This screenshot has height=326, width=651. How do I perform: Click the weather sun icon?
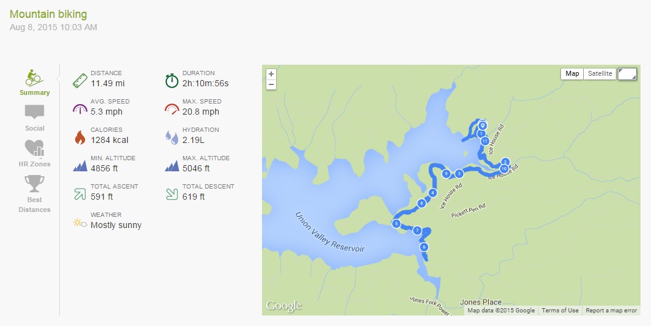click(x=80, y=222)
